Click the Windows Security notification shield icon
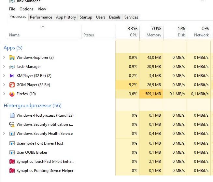 coord(12,124)
